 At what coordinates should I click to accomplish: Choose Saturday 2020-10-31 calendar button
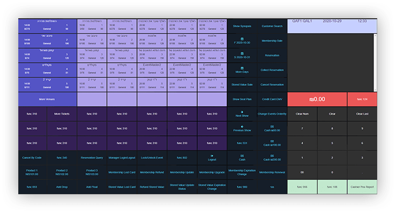(242, 55)
